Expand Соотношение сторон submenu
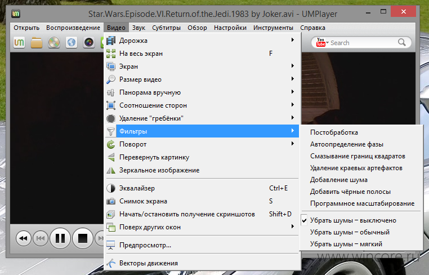The width and height of the screenshot is (429, 275). coord(293,105)
